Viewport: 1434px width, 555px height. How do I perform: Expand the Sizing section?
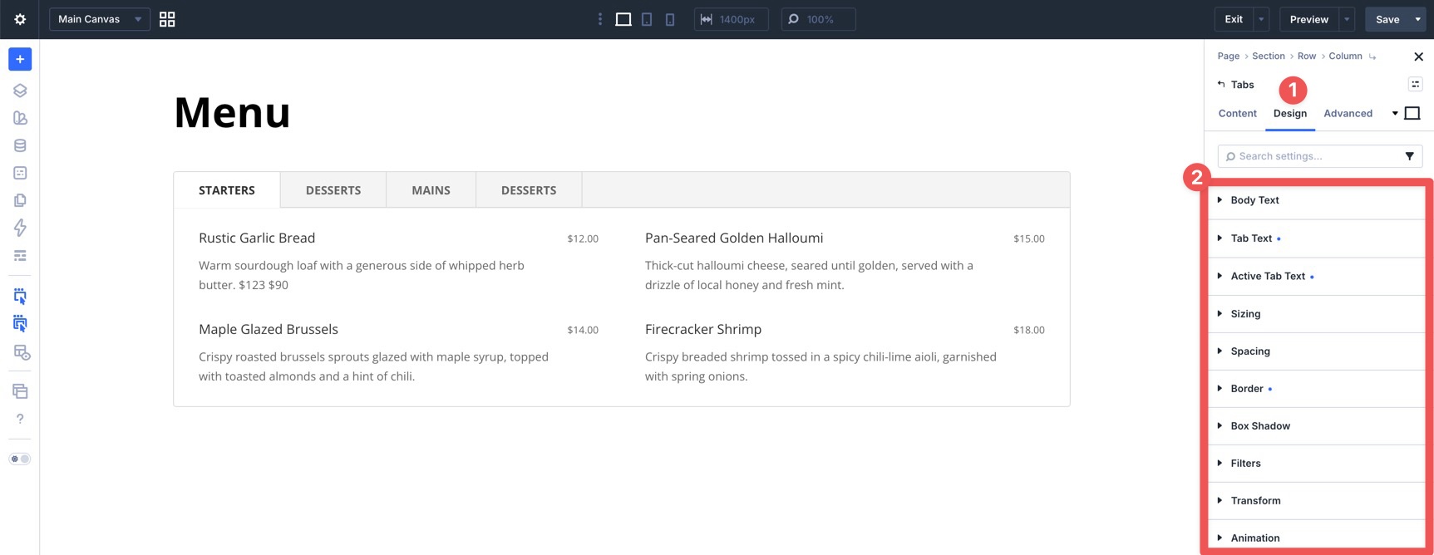tap(1317, 314)
